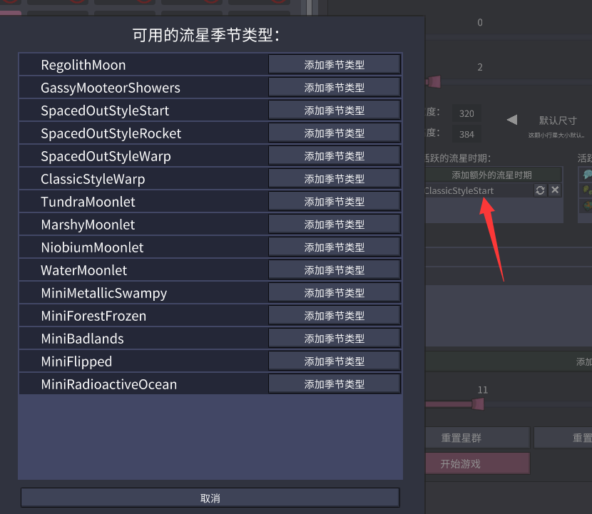
Task: Add RegolithMoon with its 添加季节类型 button
Action: 334,63
